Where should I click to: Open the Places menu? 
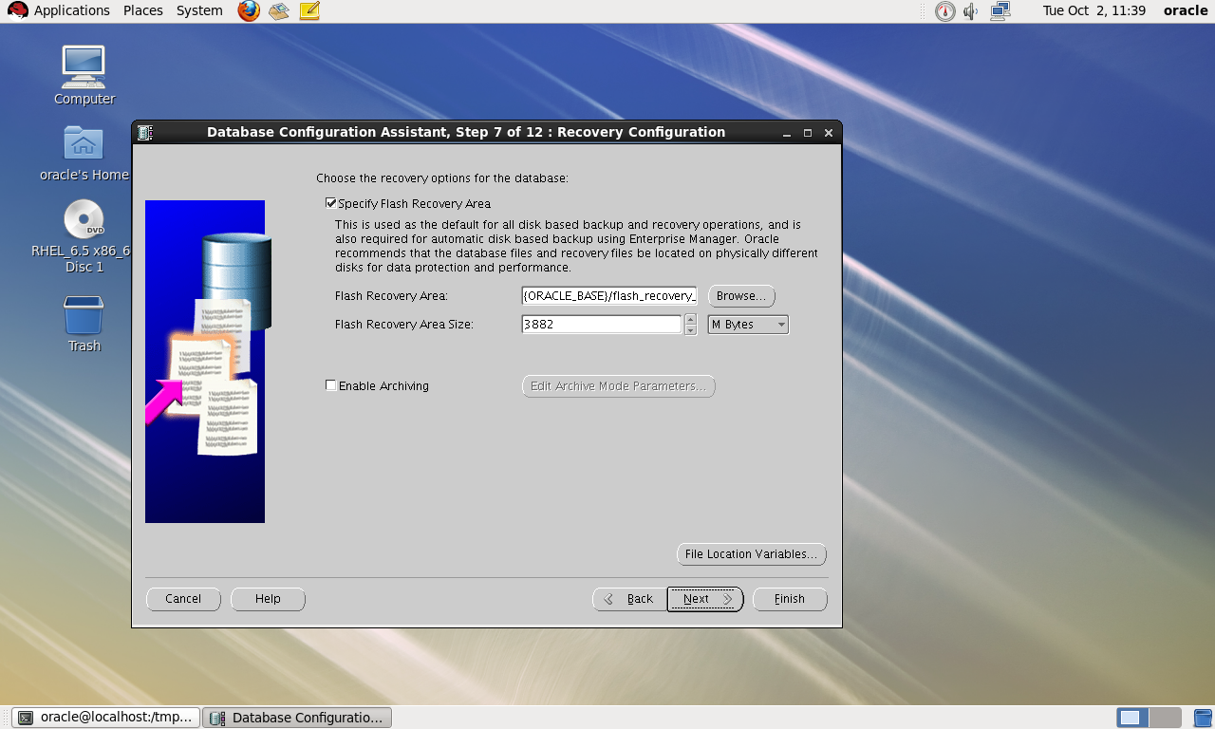pos(142,11)
